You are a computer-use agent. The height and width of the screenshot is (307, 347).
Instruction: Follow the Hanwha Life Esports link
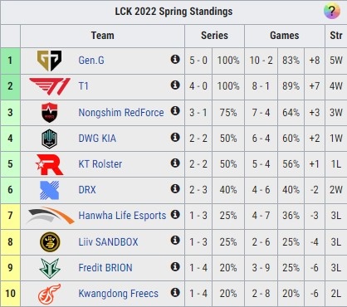(122, 216)
